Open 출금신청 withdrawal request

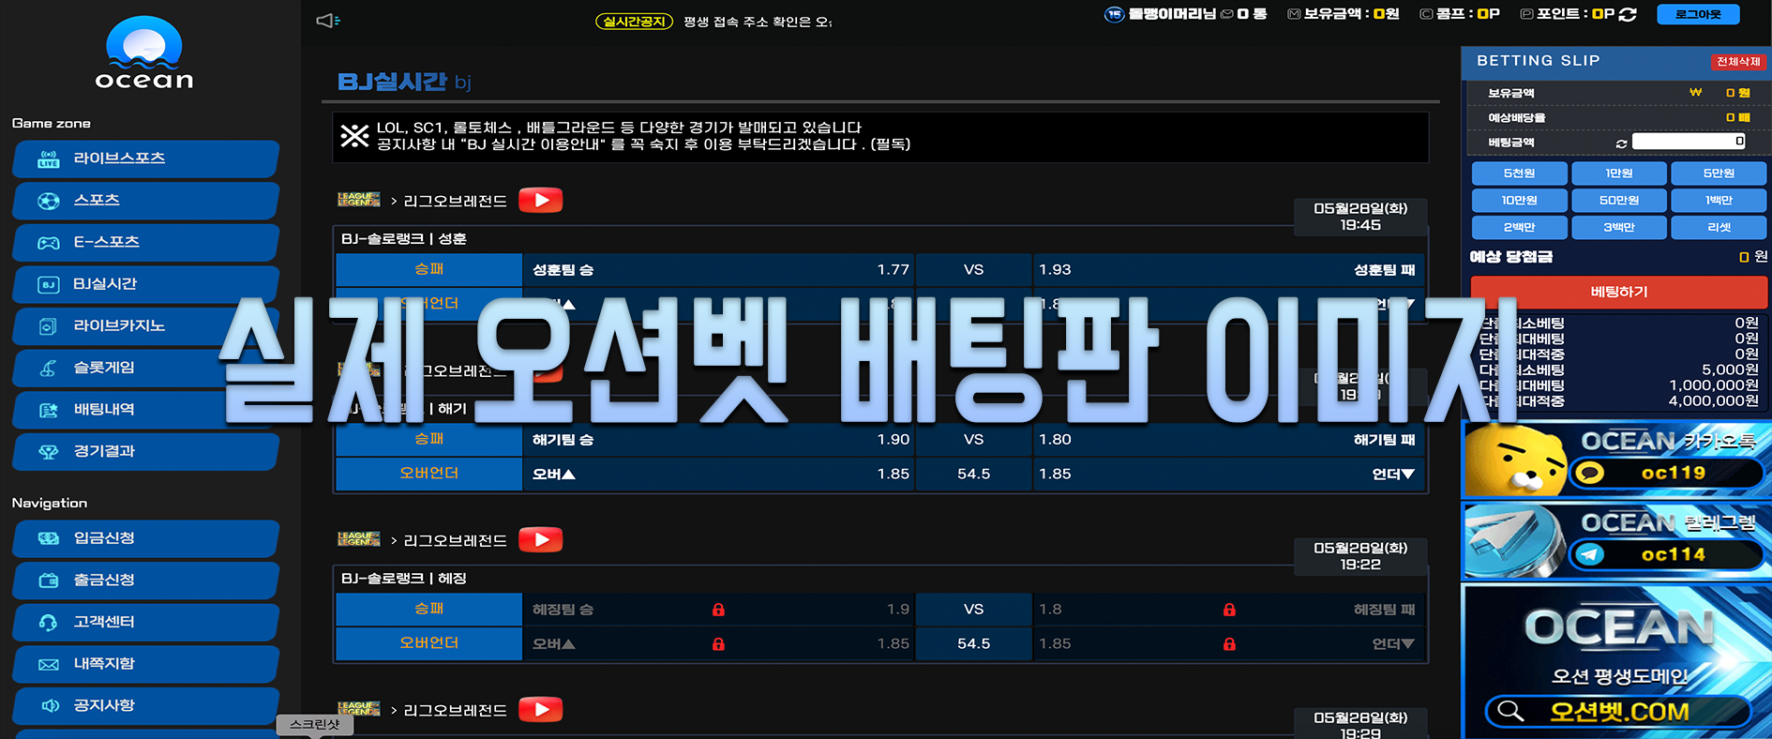pos(146,580)
